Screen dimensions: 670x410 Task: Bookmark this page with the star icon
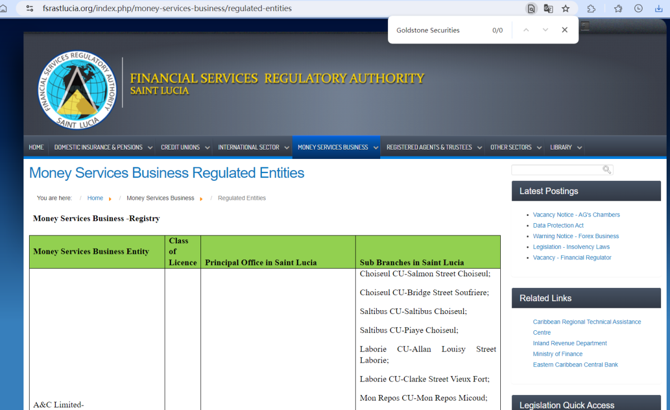[x=566, y=8]
